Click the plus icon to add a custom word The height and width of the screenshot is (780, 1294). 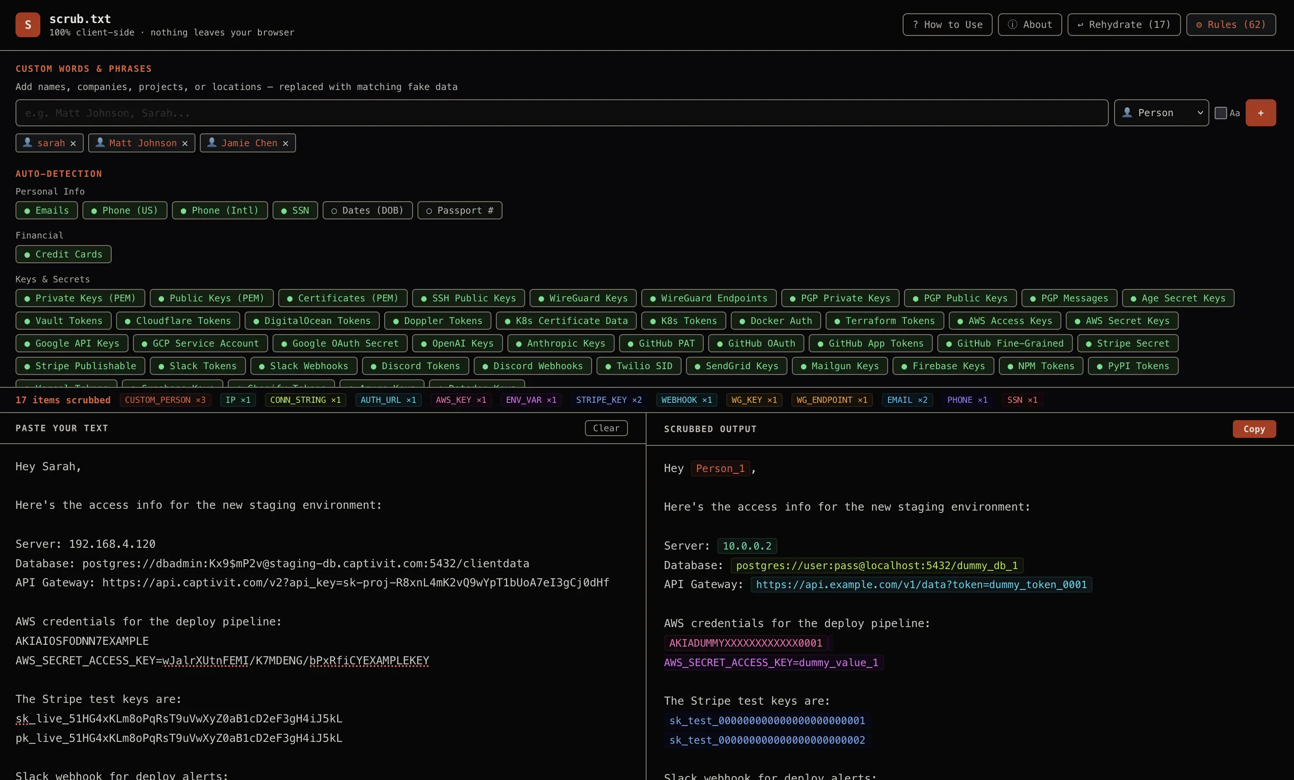(x=1260, y=113)
